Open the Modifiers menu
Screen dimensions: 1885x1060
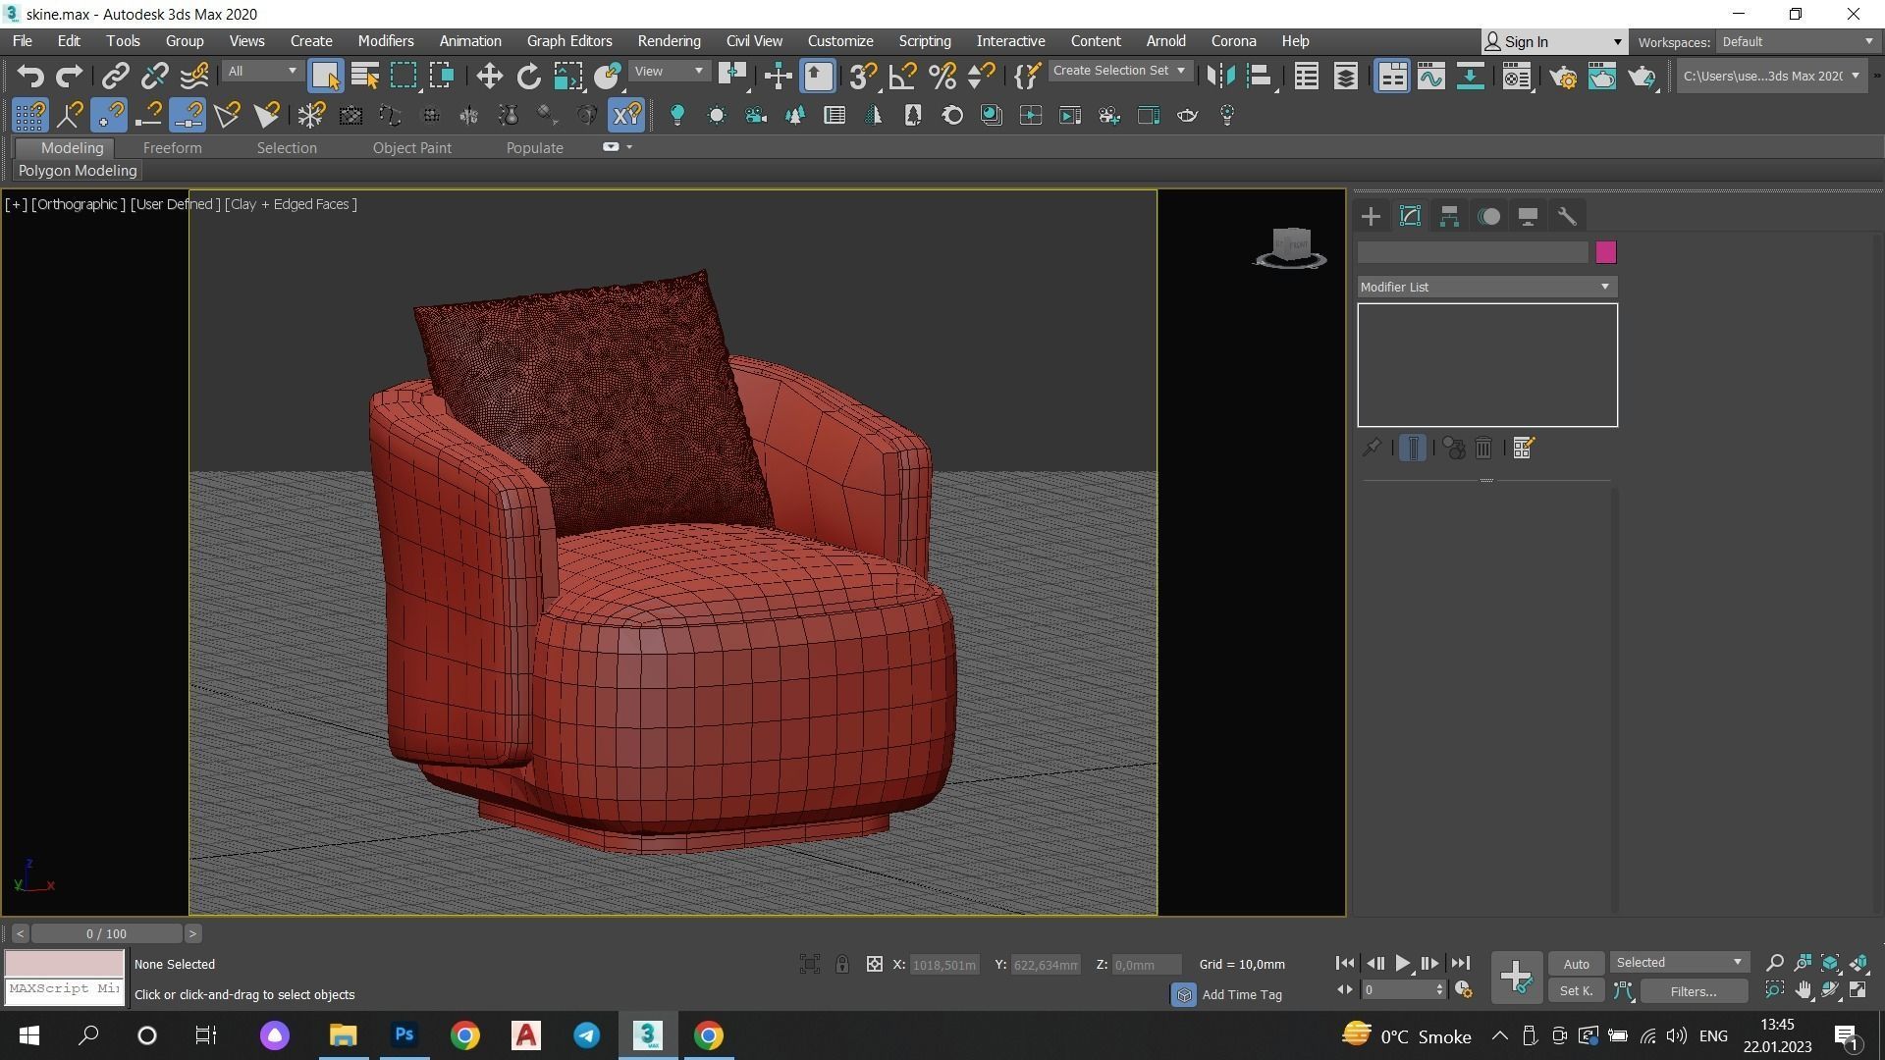click(x=385, y=41)
